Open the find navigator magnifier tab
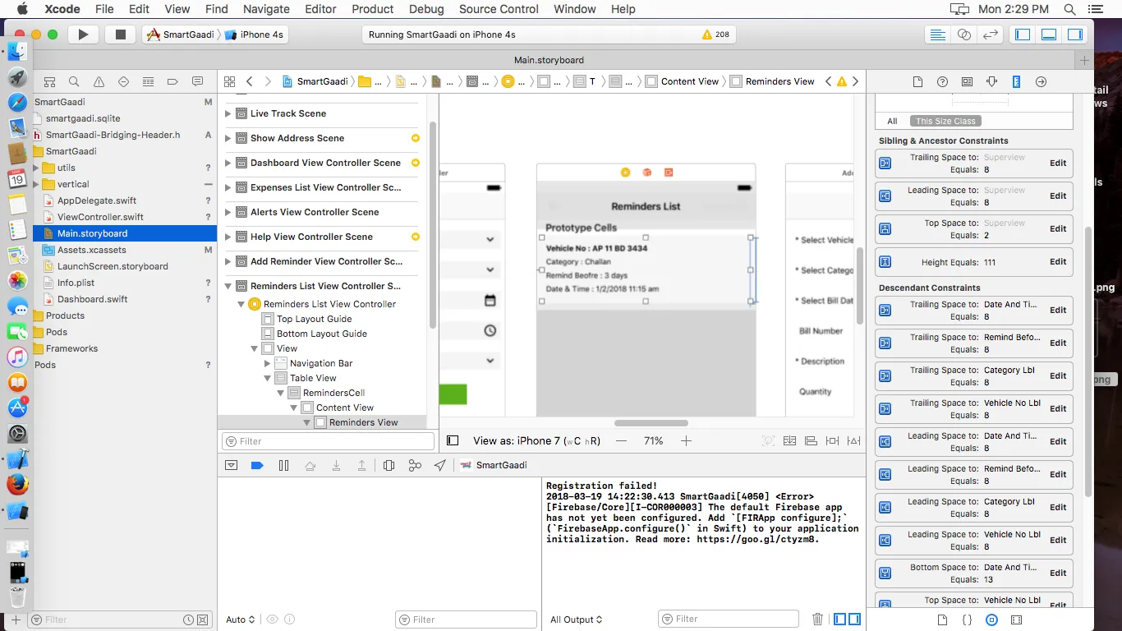This screenshot has height=631, width=1122. coord(74,81)
